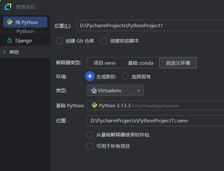Click the 环境 label
The height and width of the screenshot is (171, 224).
(x=61, y=77)
